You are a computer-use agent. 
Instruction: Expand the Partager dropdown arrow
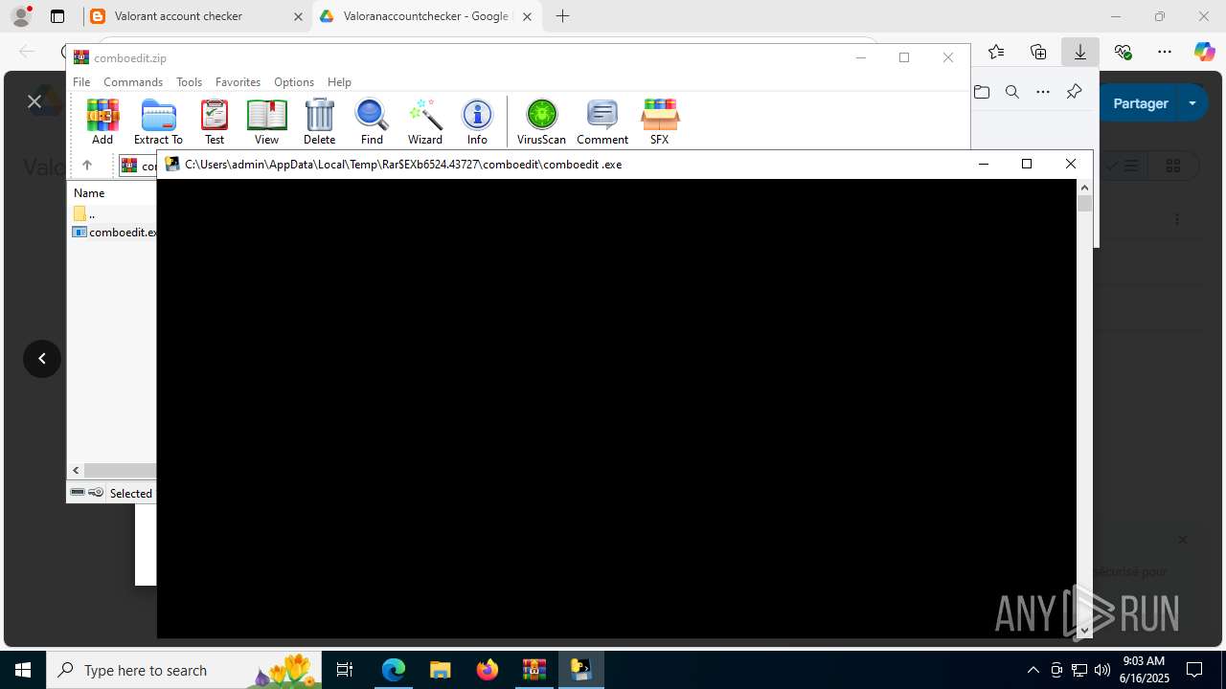pyautogui.click(x=1192, y=103)
